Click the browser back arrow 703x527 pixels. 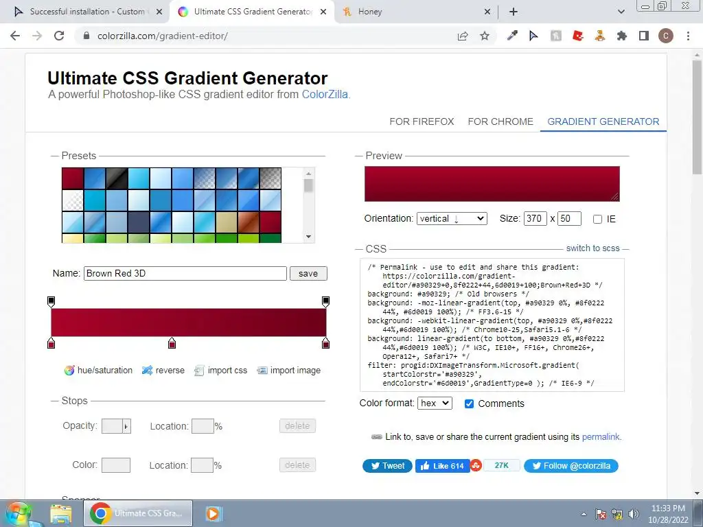click(15, 36)
